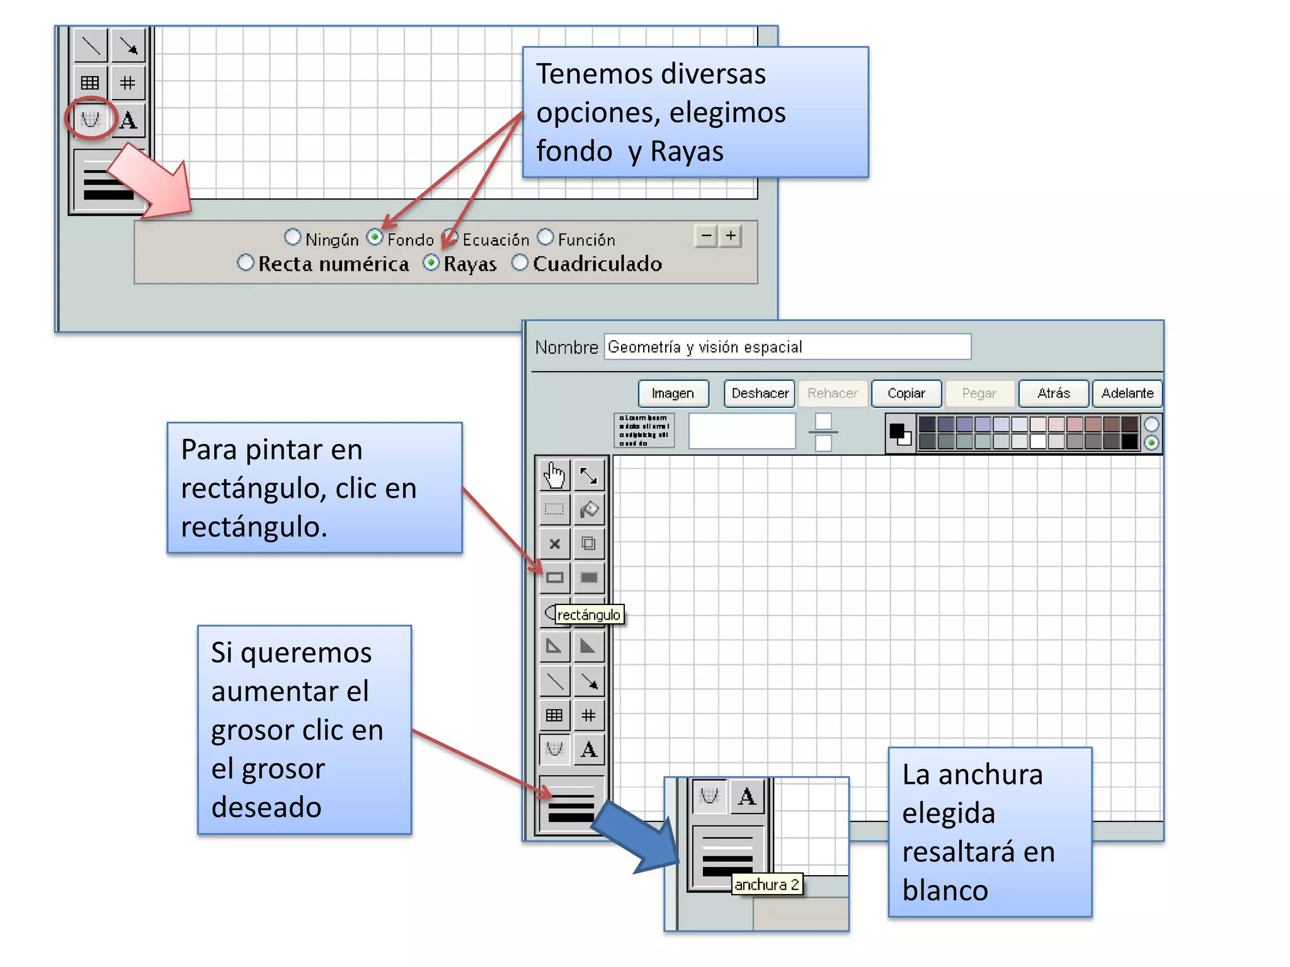1290x967 pixels.
Task: Pick the pure white swatch in the palette
Action: [x=1038, y=441]
